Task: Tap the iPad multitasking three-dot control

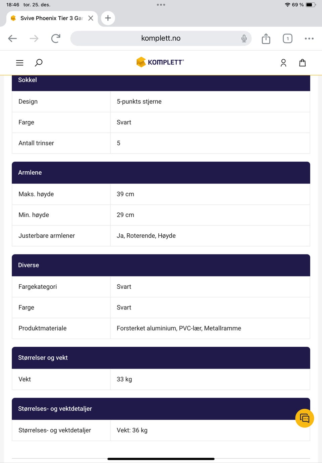Action: pos(161,5)
